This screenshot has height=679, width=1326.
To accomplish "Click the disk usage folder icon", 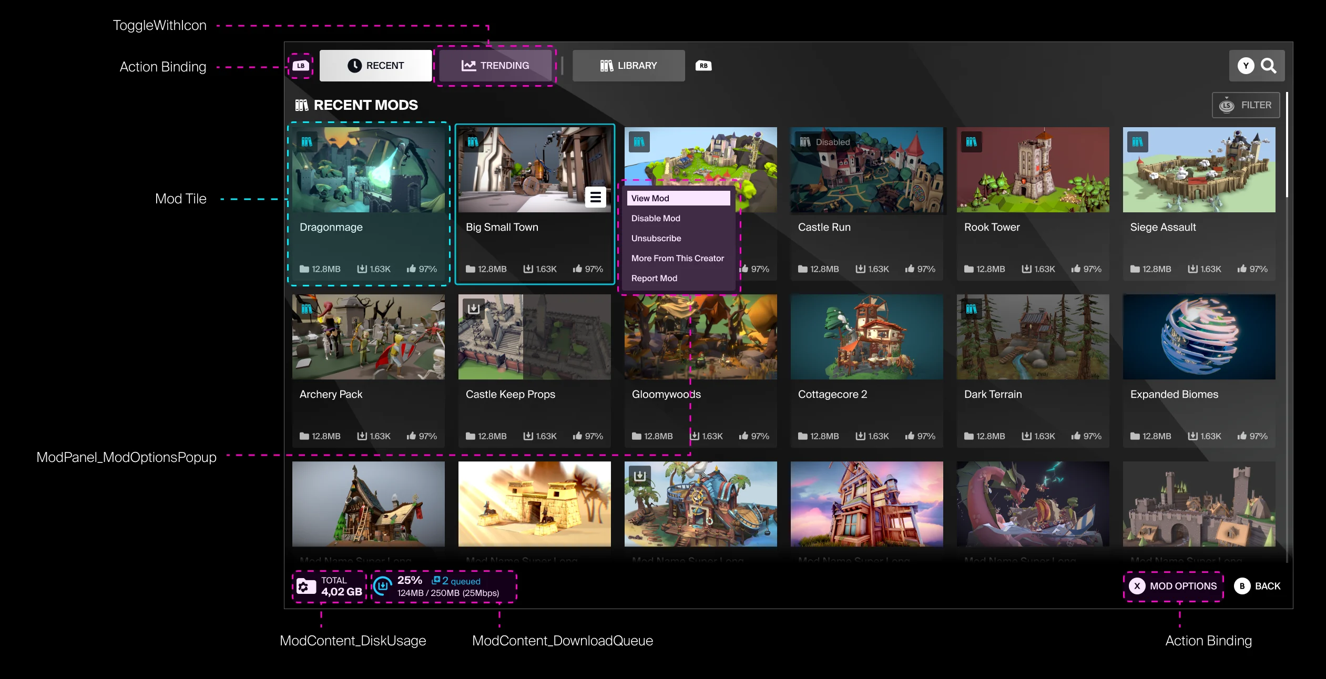I will click(304, 586).
